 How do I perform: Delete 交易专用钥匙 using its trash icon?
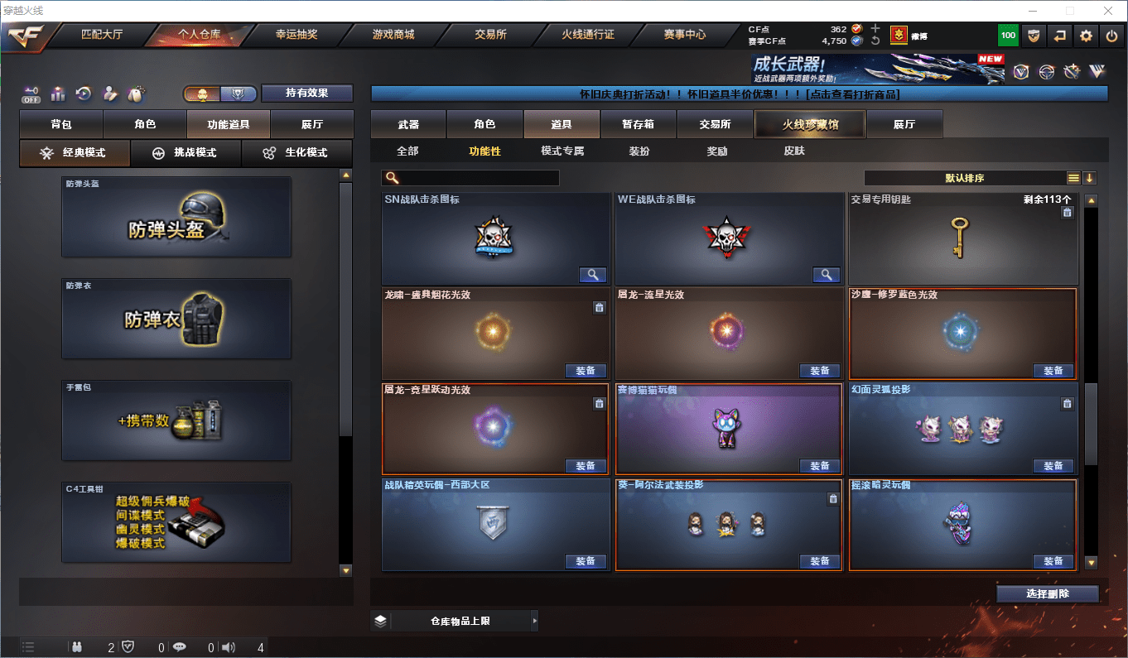pos(1068,213)
